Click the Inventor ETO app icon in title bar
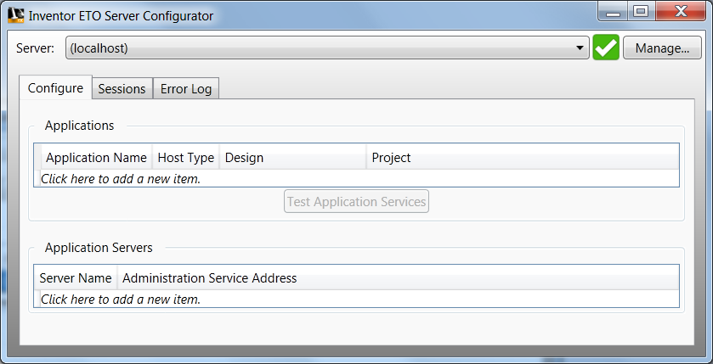The height and width of the screenshot is (364, 713). pos(16,15)
